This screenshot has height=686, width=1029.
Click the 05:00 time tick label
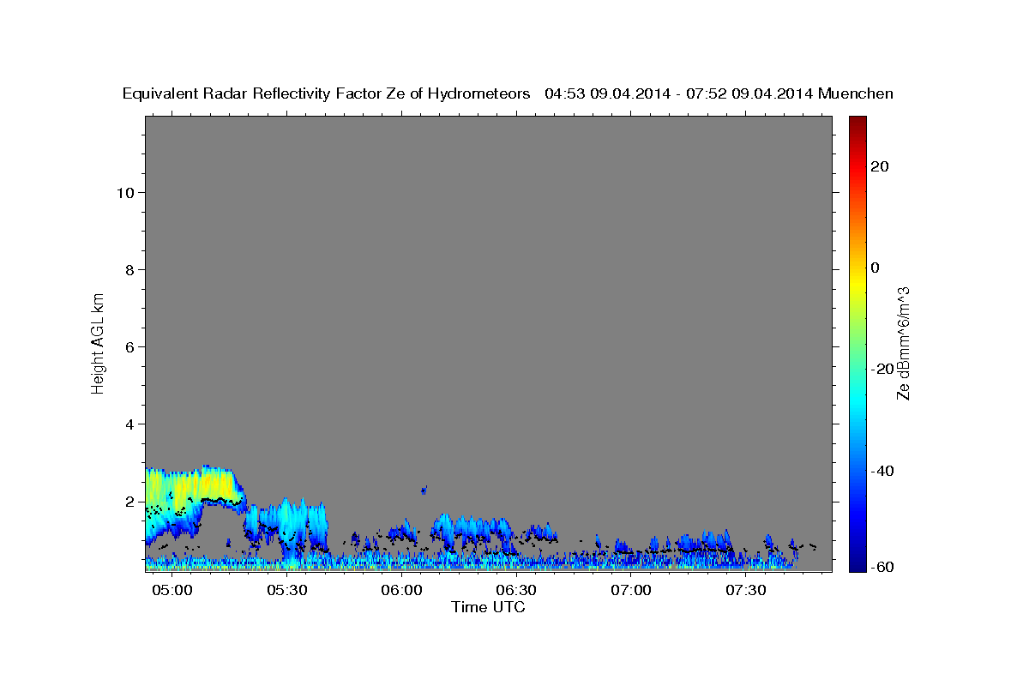[x=172, y=590]
